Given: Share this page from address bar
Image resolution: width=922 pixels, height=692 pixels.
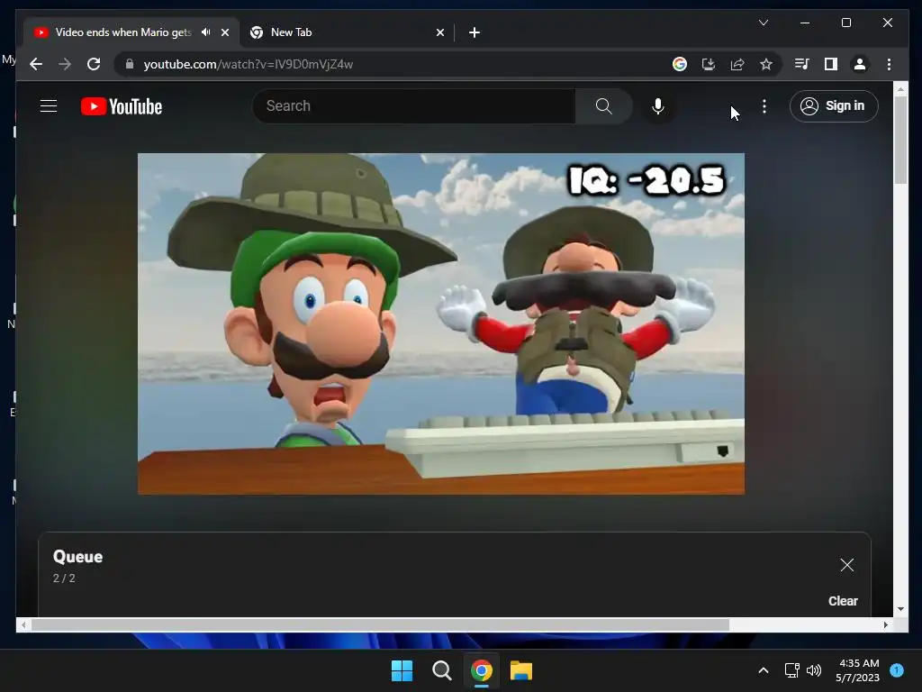Looking at the screenshot, I should coord(737,64).
